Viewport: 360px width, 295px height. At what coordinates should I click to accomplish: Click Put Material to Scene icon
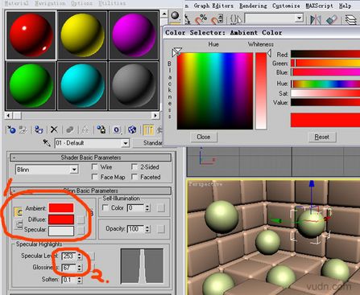click(x=23, y=130)
